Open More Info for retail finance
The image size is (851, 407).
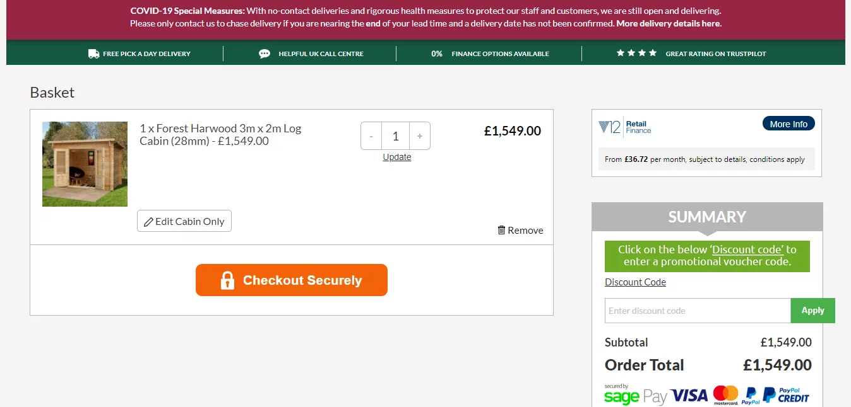[x=789, y=124]
